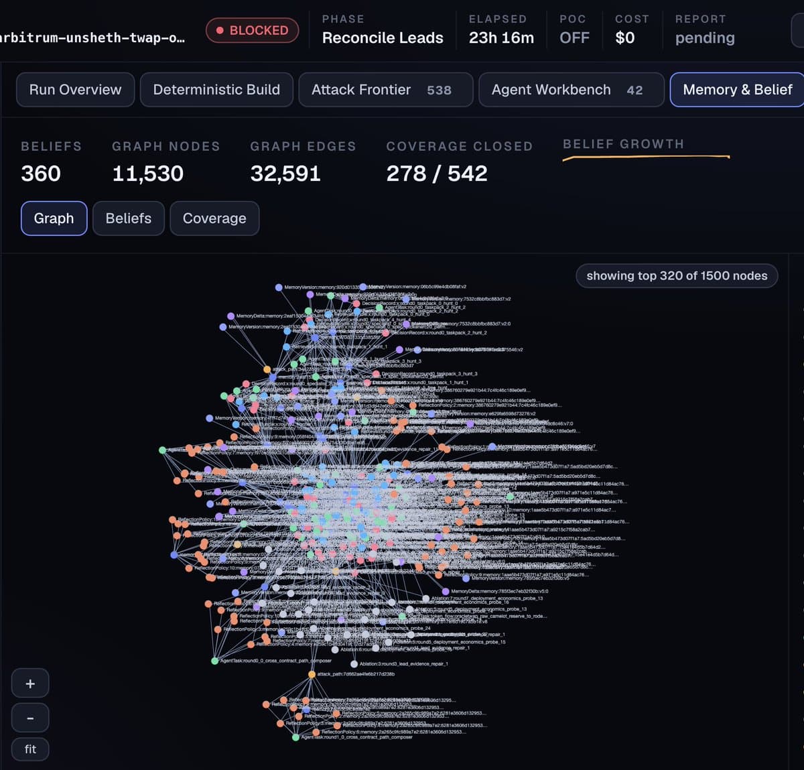Viewport: 804px width, 770px height.
Task: Click the Reconcile Leads phase text
Action: click(383, 38)
